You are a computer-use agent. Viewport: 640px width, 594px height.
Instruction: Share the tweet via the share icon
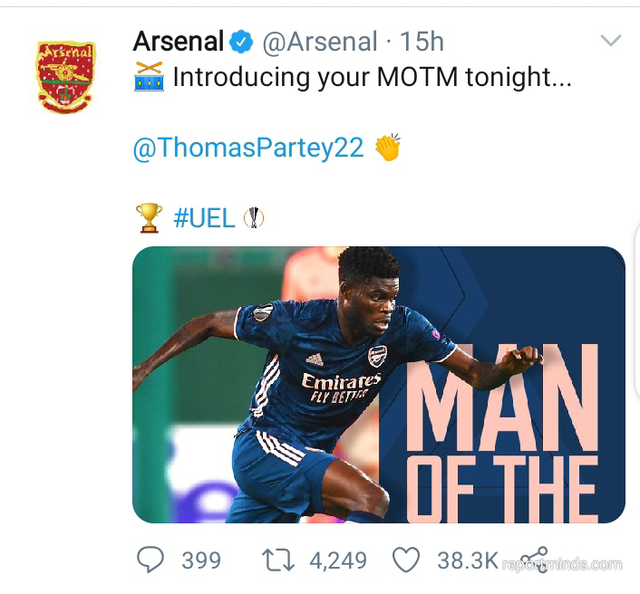(x=535, y=560)
